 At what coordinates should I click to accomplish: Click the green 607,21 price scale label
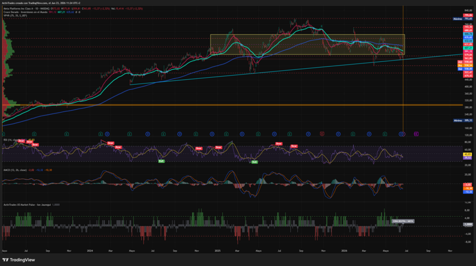click(x=468, y=48)
